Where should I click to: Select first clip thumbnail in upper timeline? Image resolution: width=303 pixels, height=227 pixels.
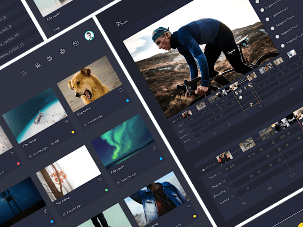187,113
